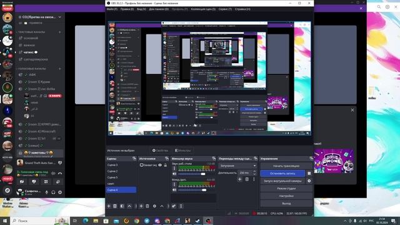Image resolution: width=400 pixels, height=225 pixels.
Task: Disconnect from Discord voice channel
Action: tap(60, 173)
